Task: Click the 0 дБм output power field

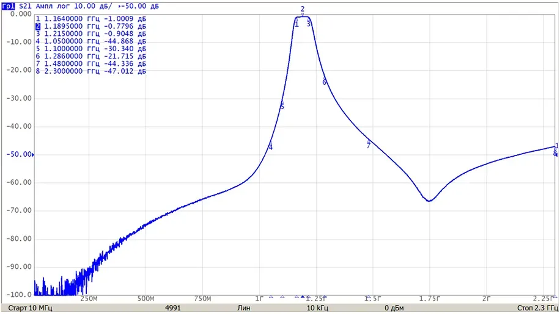Action: pyautogui.click(x=394, y=308)
